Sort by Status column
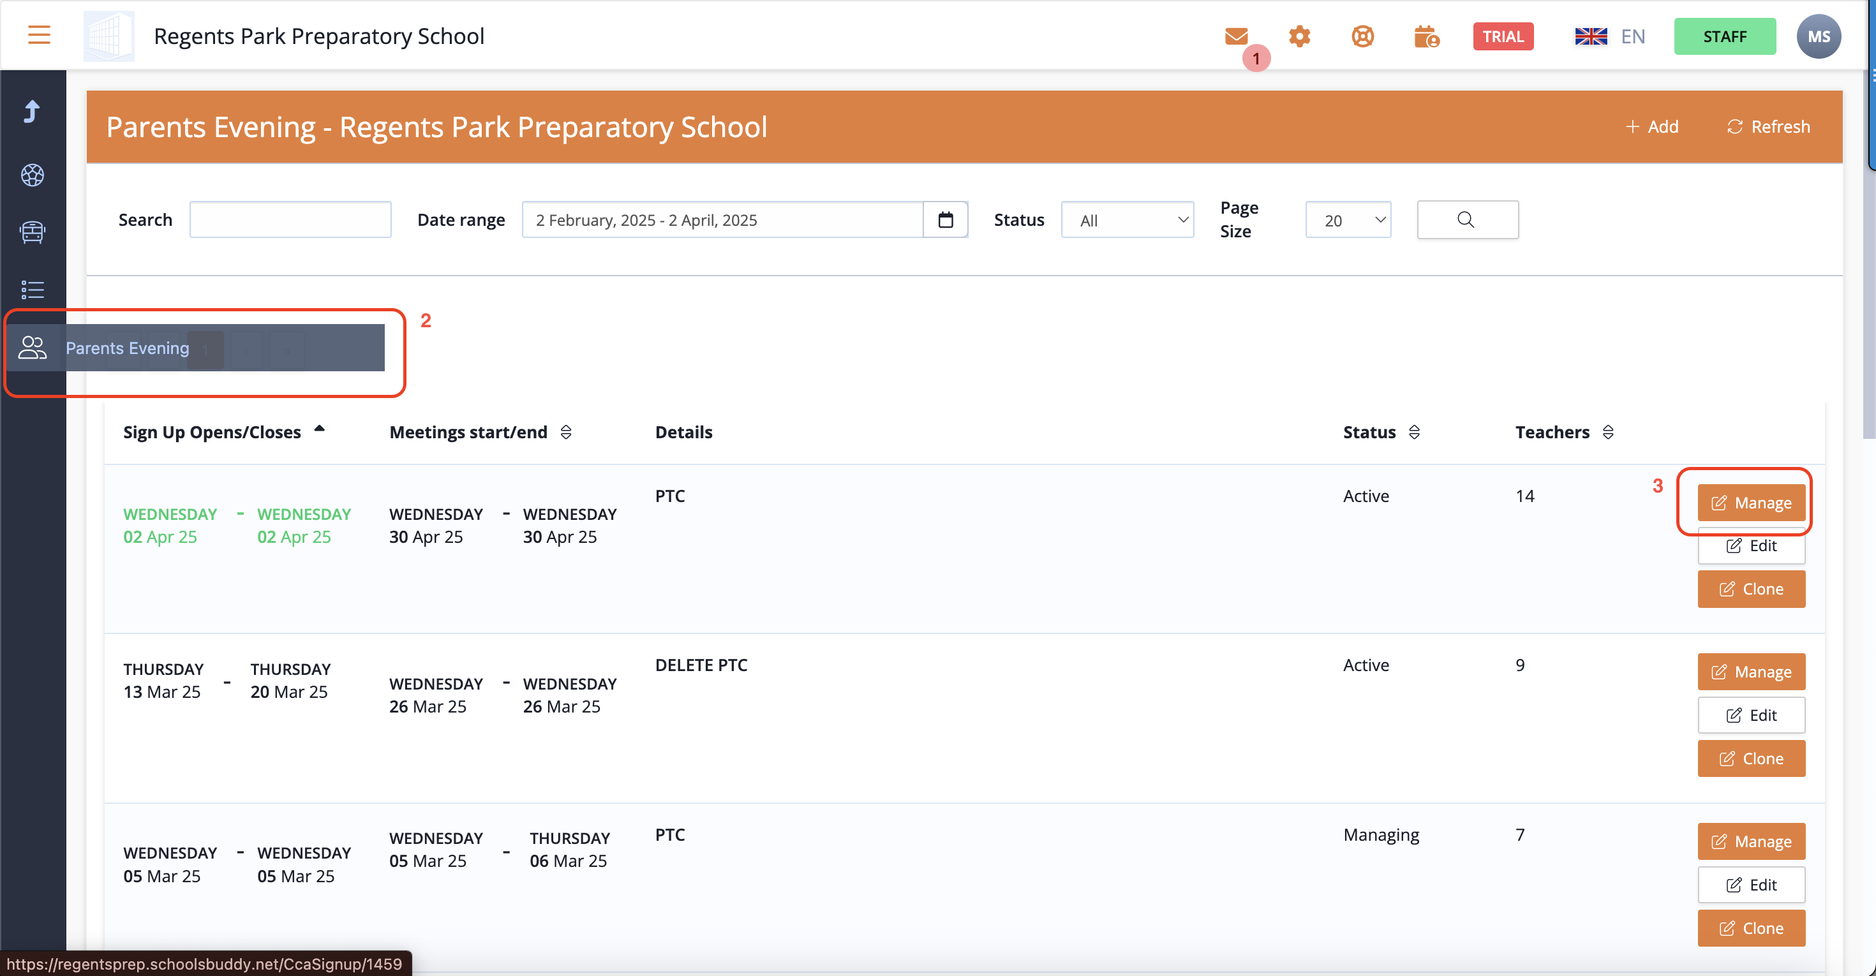The image size is (1876, 976). [1381, 432]
